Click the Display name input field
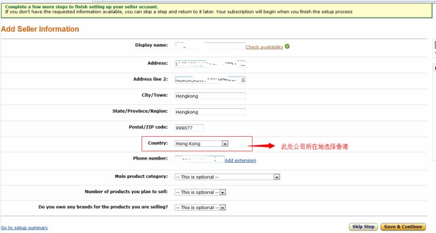Screen dimensions: 436x233 210,46
